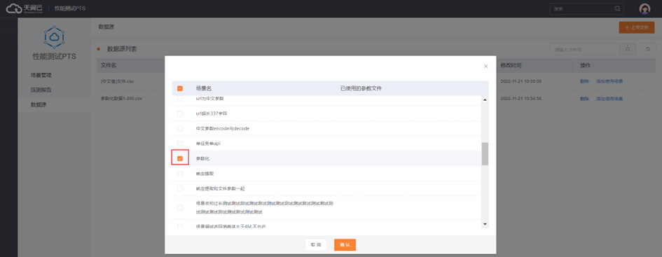Image resolution: width=662 pixels, height=257 pixels.
Task: Click the top 搜索 search input
Action: pos(587,8)
